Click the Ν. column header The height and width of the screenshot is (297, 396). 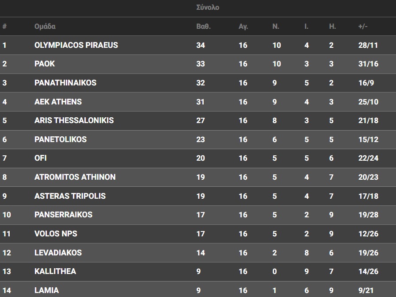(276, 27)
